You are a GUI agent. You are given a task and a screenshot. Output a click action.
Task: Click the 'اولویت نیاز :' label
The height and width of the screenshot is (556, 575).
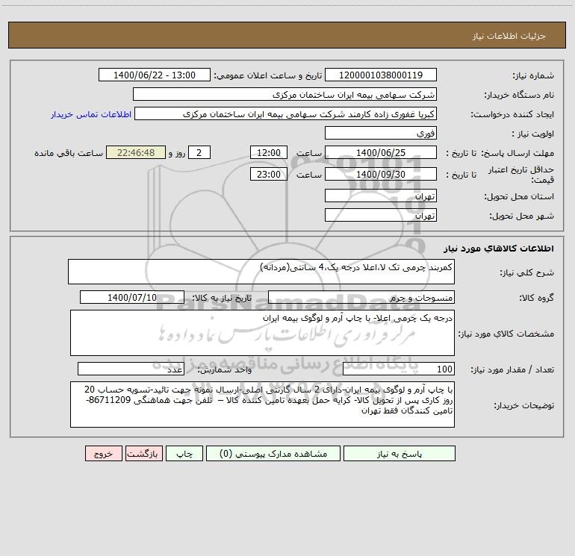[x=533, y=134]
